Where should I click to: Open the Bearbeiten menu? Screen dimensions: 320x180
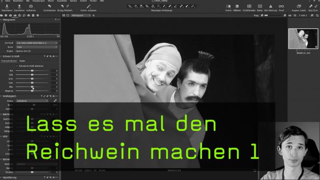pyautogui.click(x=18, y=1)
